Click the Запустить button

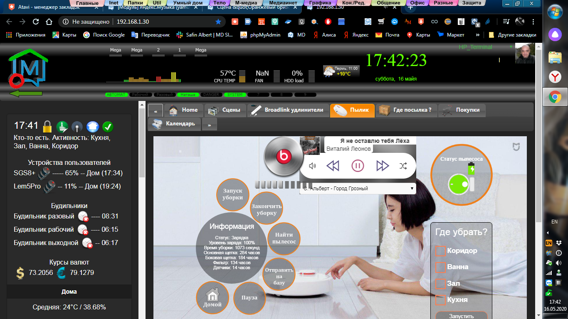pos(461,316)
